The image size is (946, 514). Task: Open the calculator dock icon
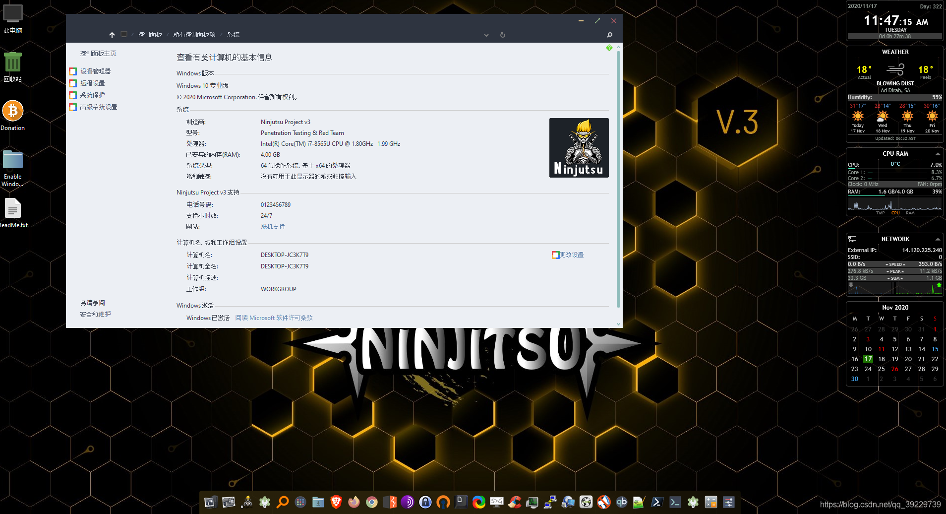pyautogui.click(x=711, y=502)
